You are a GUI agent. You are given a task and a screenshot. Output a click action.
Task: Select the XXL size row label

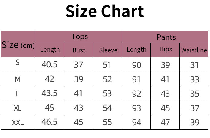(18, 123)
